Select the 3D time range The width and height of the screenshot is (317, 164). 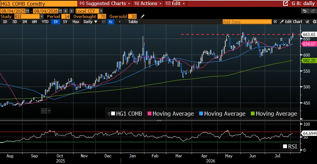tap(15, 21)
